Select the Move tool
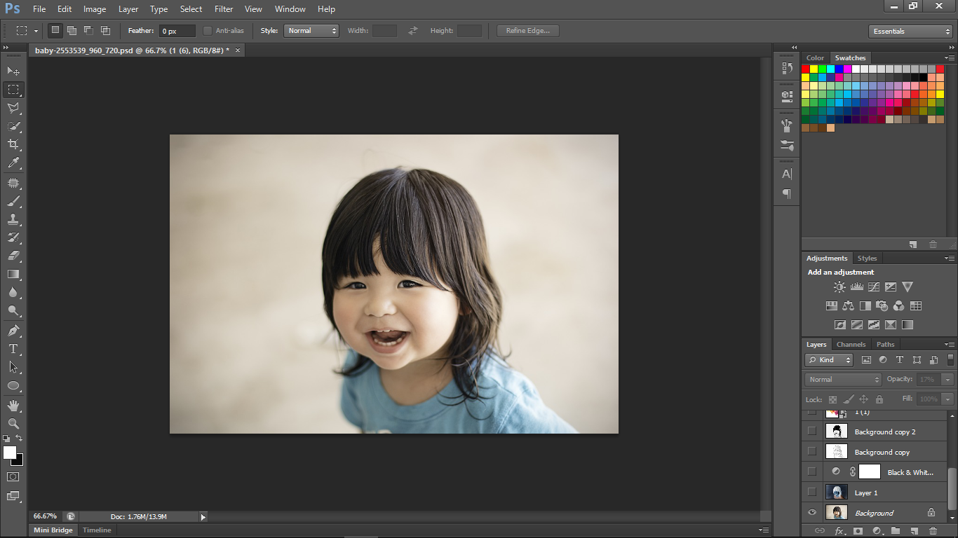 (13, 71)
